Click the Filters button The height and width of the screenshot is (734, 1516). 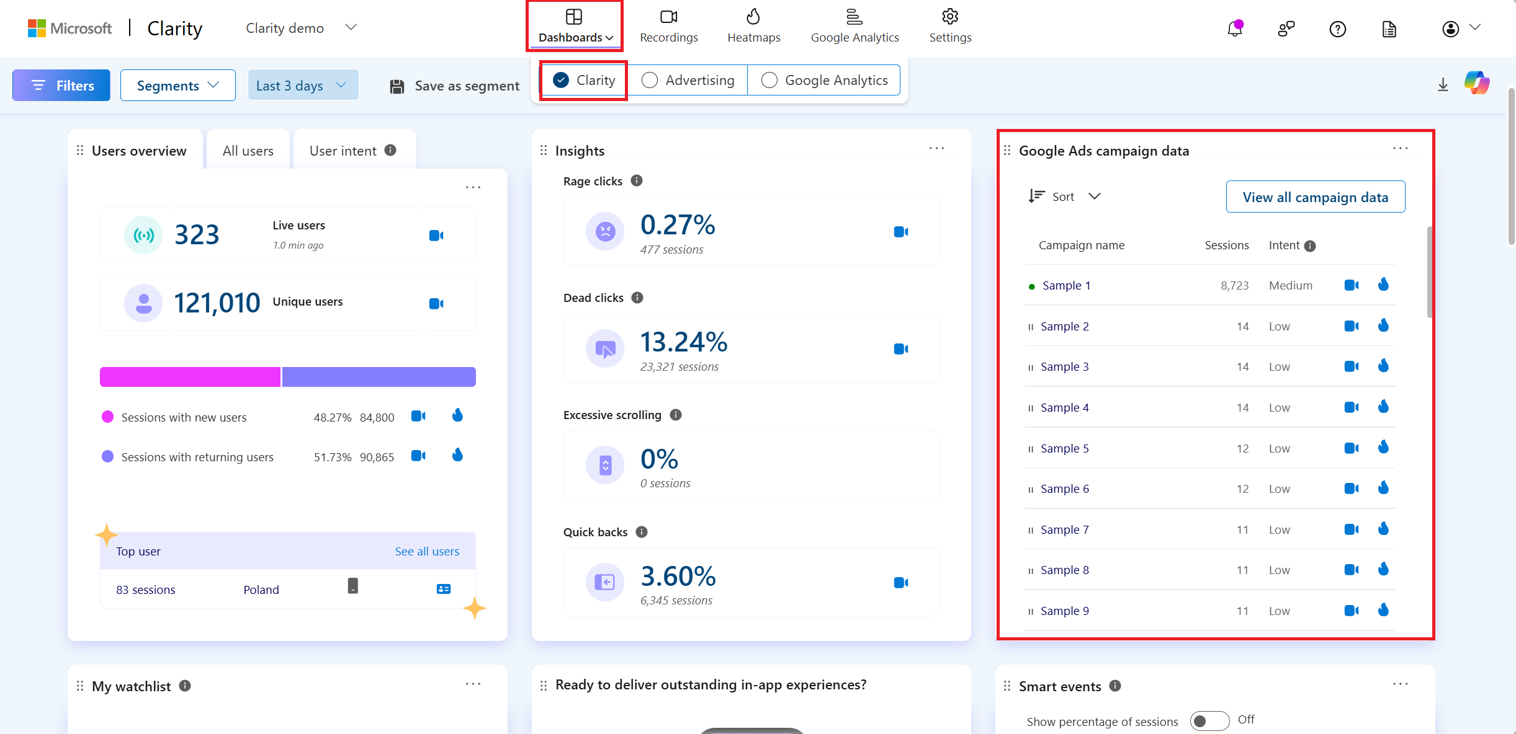pyautogui.click(x=61, y=85)
